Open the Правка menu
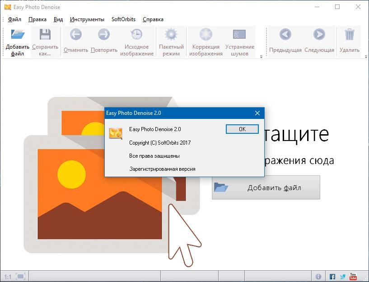 pos(37,19)
